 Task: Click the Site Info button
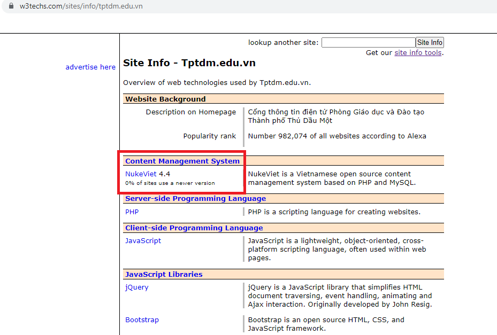point(430,42)
